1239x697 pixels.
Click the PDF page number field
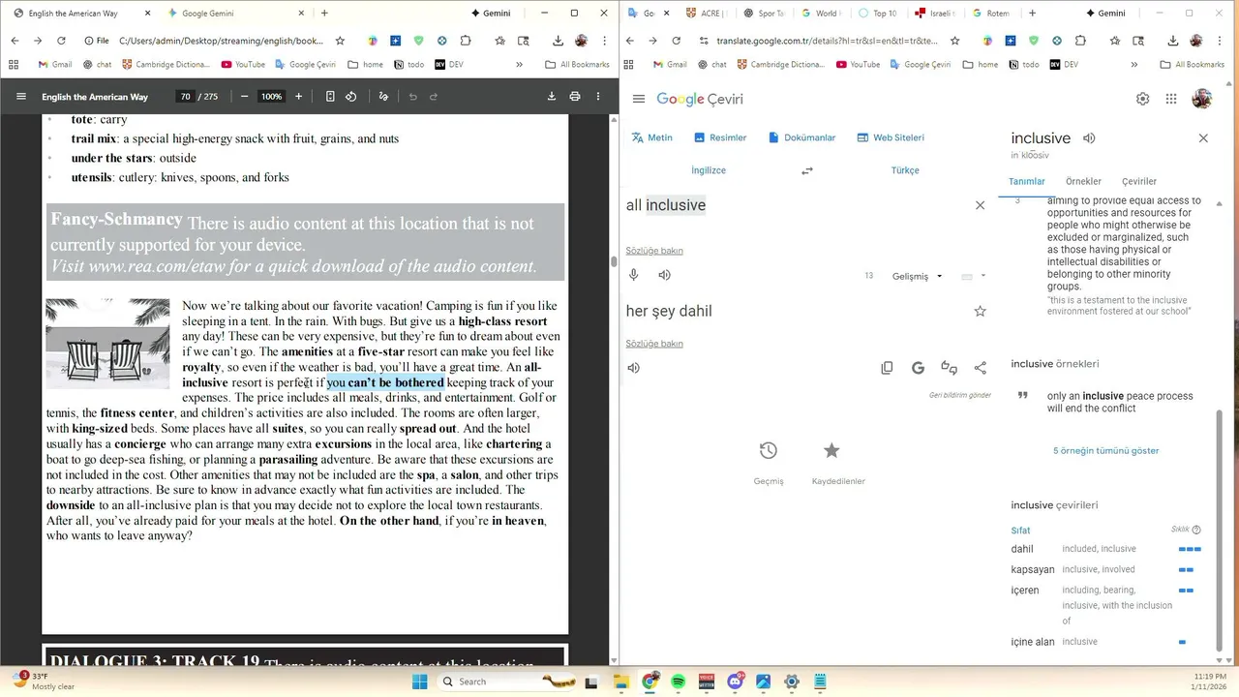[185, 97]
